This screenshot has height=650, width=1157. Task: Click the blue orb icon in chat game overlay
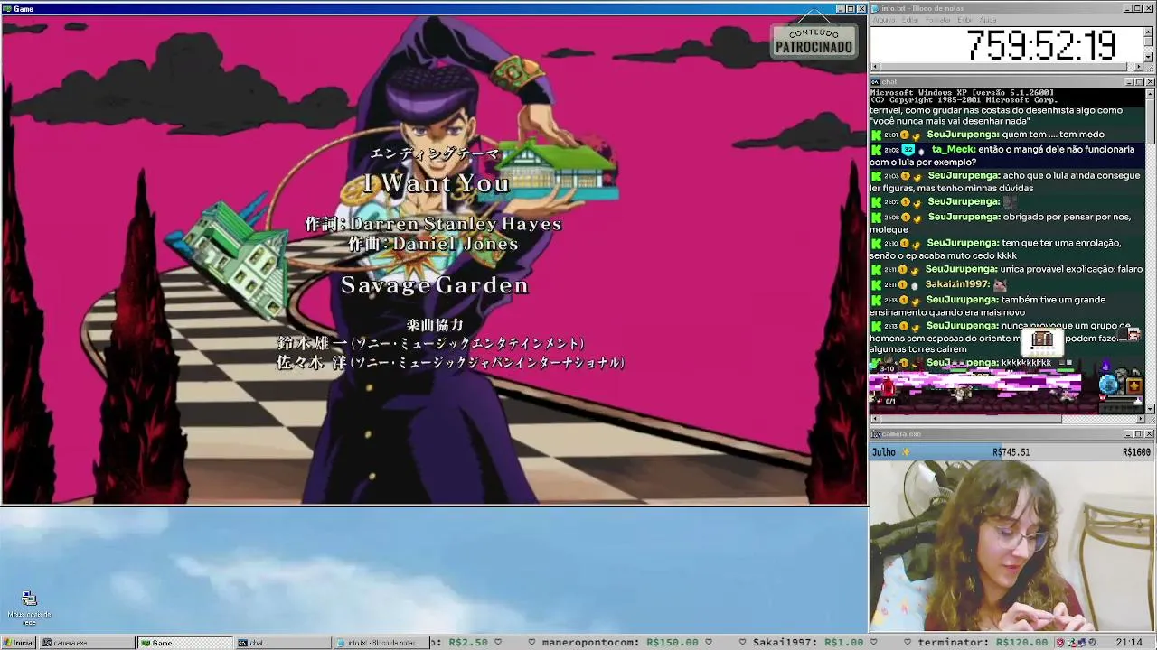(1108, 385)
